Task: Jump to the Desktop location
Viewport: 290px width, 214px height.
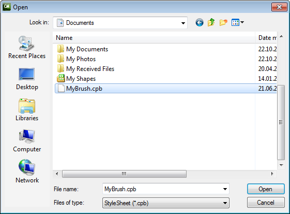Action: coord(27,79)
